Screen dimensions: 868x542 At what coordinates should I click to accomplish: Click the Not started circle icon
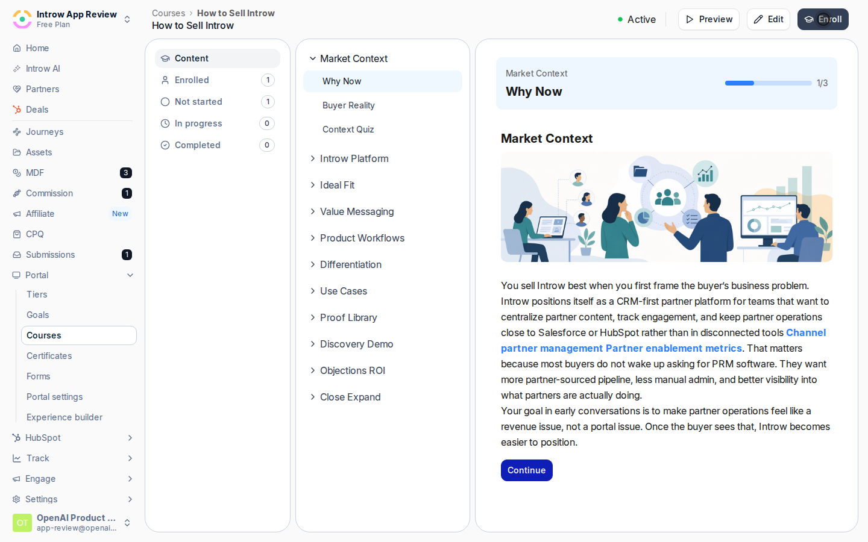coord(165,102)
